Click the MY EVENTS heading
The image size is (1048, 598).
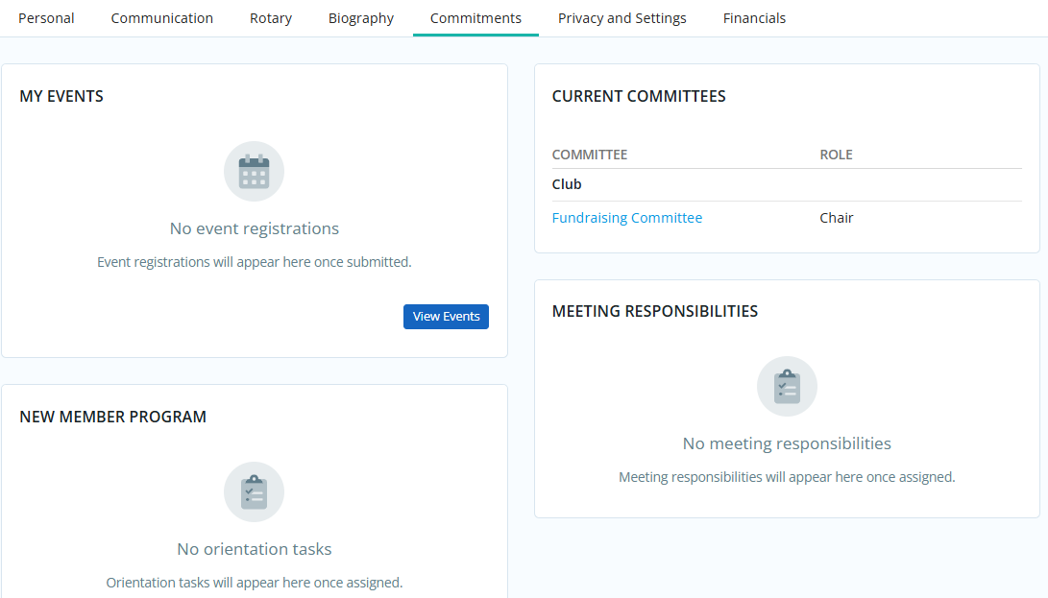tap(61, 96)
